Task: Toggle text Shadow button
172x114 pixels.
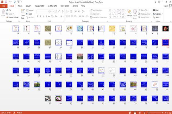Action: [x=46, y=16]
